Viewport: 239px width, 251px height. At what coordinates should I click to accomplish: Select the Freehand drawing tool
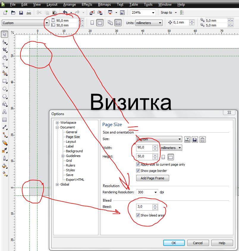coord(4,65)
